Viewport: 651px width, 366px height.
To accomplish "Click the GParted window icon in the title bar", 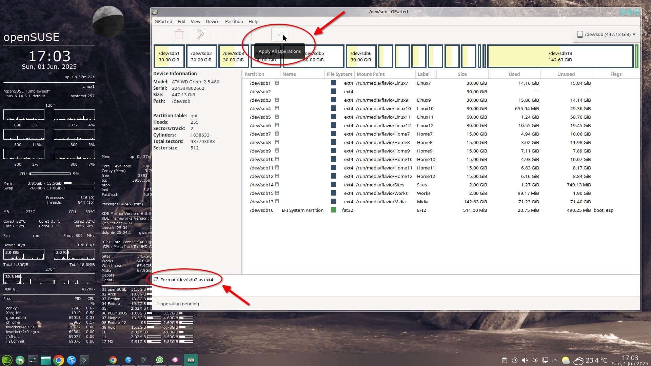I will (155, 12).
